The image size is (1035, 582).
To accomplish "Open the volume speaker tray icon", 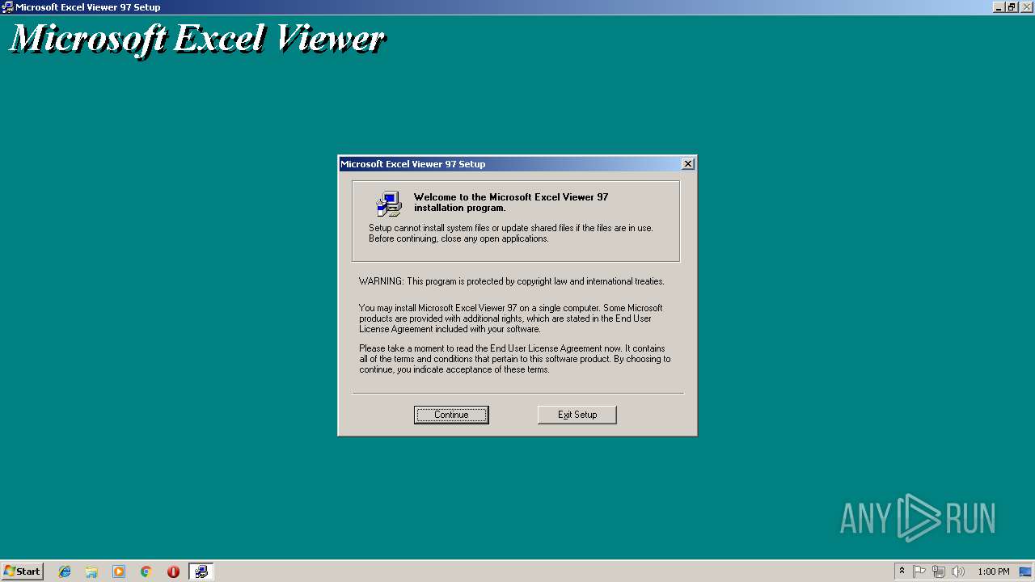I will pos(958,571).
